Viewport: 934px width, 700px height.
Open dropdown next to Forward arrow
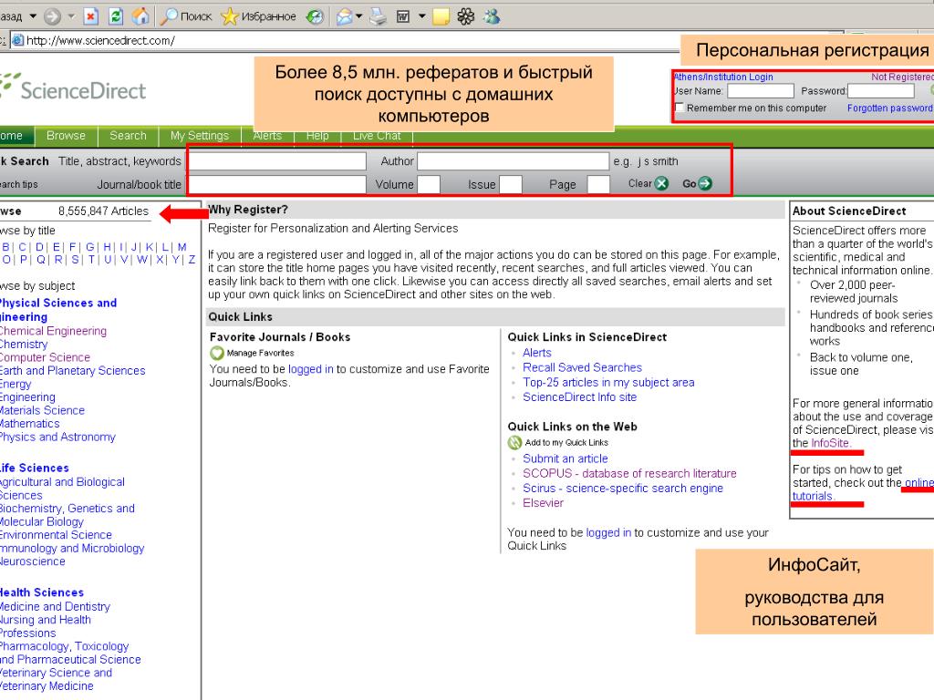click(x=71, y=16)
